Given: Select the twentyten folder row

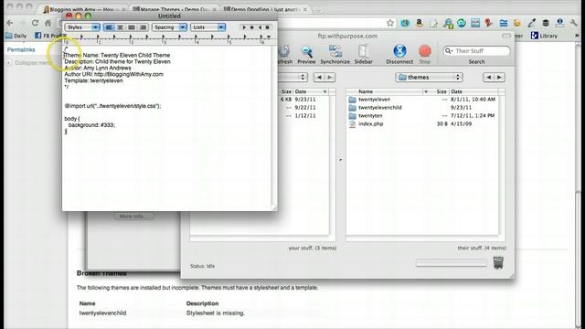Looking at the screenshot, I should [x=423, y=116].
